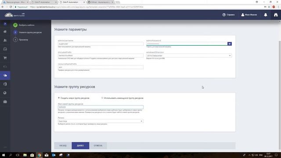Open the windowsOSVersion dropdown
Image resolution: width=281 pixels, height=158 pixels.
(189, 56)
